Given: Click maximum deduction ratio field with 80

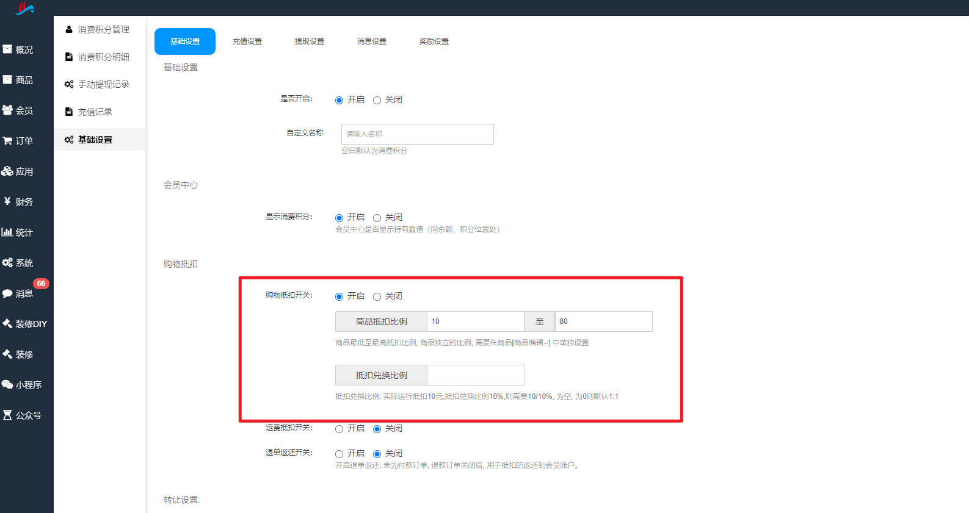Looking at the screenshot, I should 604,321.
